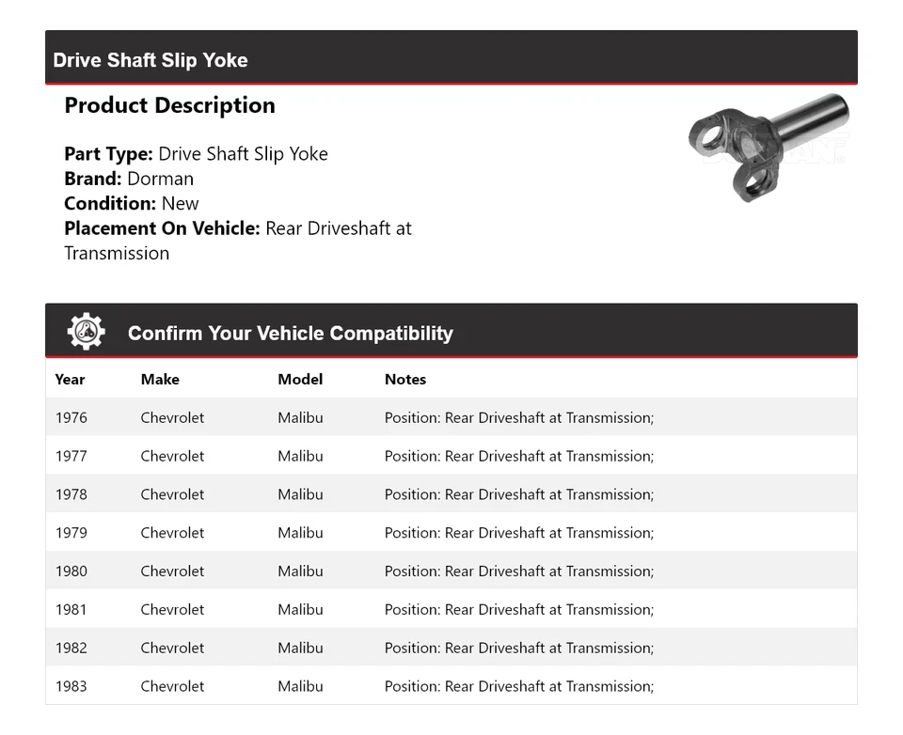903x735 pixels.
Task: Click the 1982 Malibu model cell
Action: 300,649
